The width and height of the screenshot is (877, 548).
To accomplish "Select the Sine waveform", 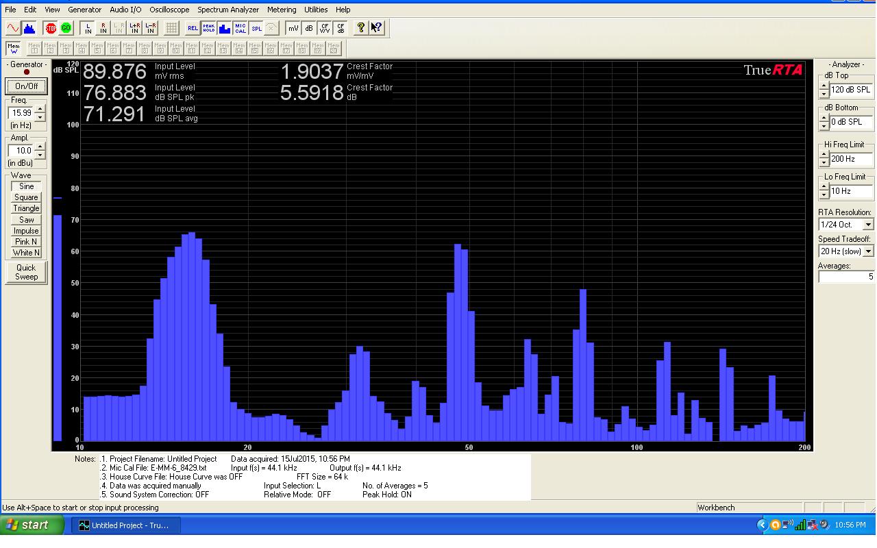I will [26, 186].
